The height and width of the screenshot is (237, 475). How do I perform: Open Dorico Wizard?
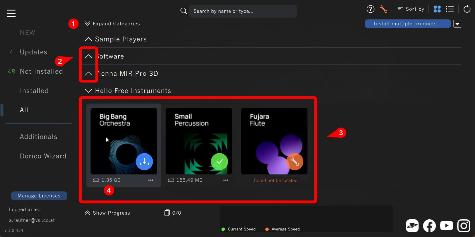point(43,156)
